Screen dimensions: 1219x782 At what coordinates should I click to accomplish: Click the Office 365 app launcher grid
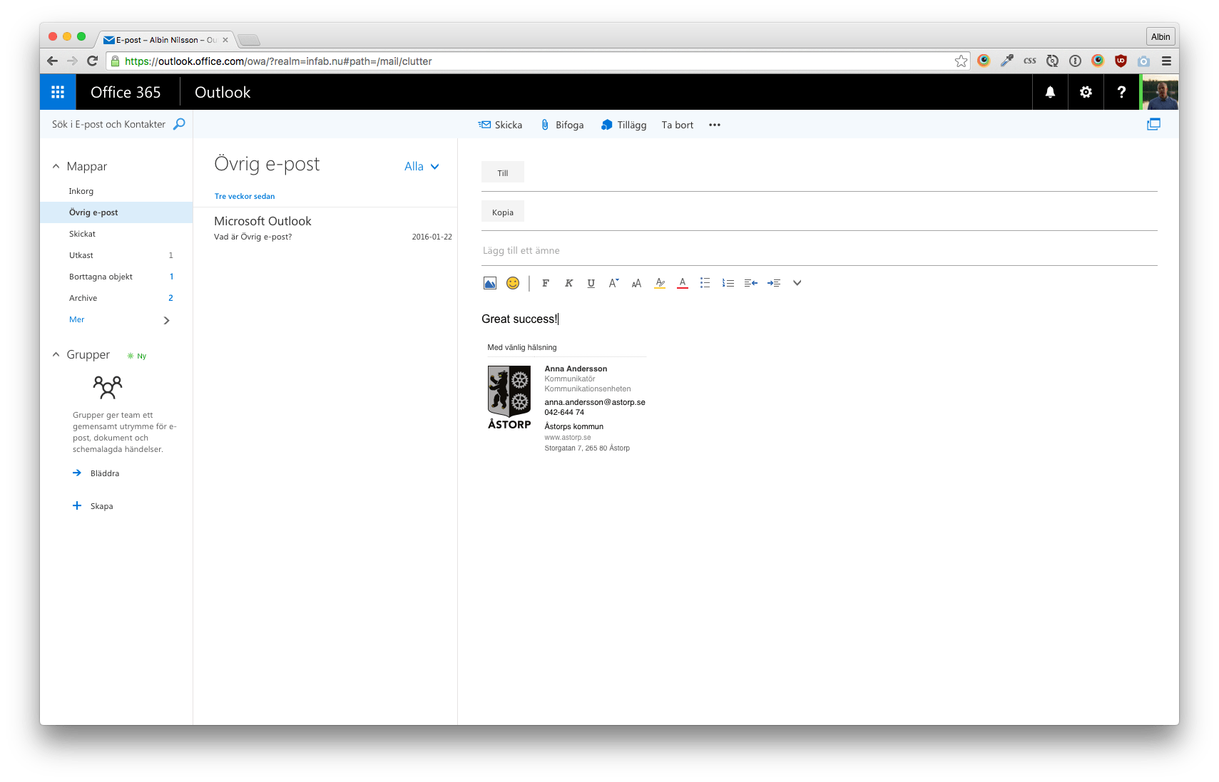(x=58, y=92)
